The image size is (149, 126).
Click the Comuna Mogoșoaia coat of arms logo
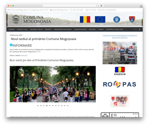tap(16, 19)
